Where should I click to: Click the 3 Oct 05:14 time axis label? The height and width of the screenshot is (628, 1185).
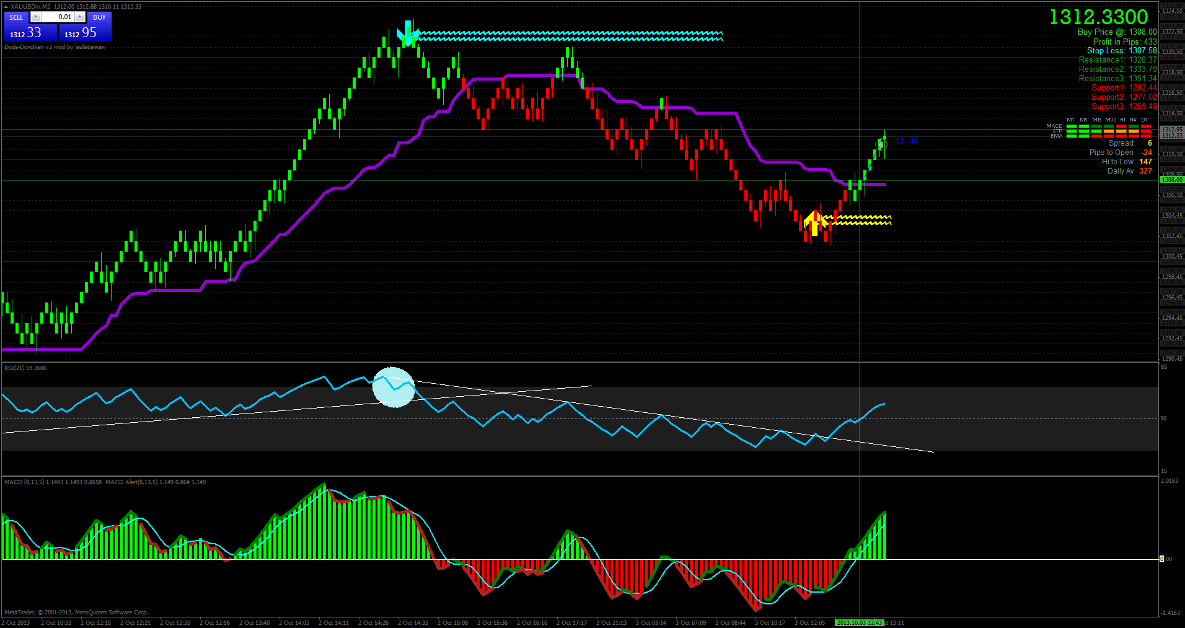pyautogui.click(x=651, y=622)
